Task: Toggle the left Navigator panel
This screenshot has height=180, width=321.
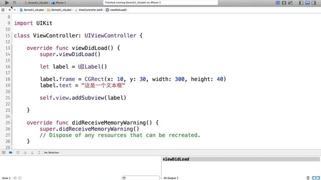Action: 301,2
